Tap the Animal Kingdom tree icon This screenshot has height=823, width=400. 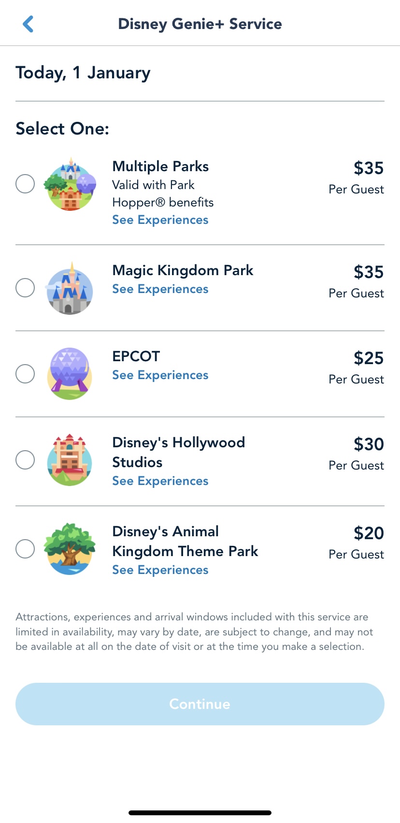pyautogui.click(x=70, y=549)
